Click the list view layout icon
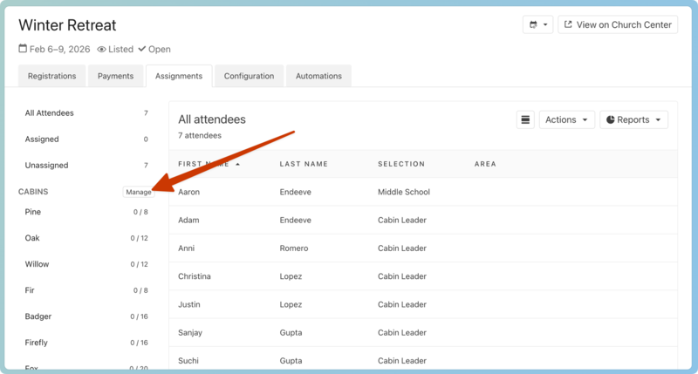This screenshot has width=698, height=374. [x=525, y=119]
